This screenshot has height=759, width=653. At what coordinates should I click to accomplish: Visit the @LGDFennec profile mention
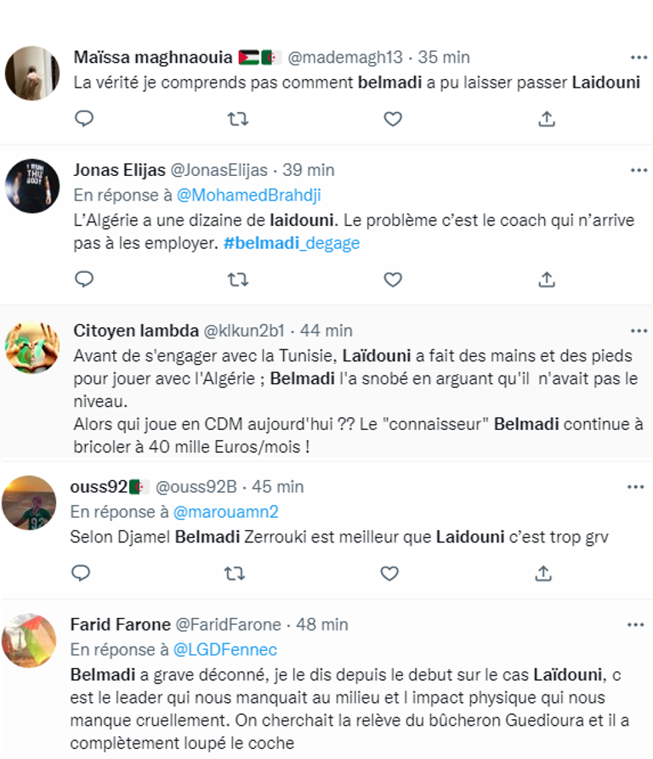224,649
